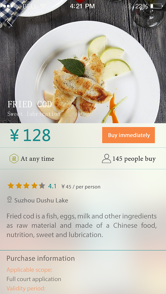Select the 145 people buy label
Viewport: 166px width, 294px height.
point(134,159)
